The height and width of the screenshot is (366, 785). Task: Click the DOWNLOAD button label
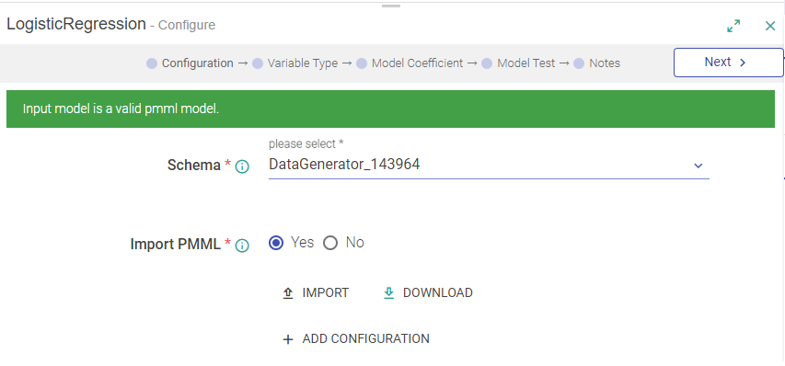(x=437, y=293)
